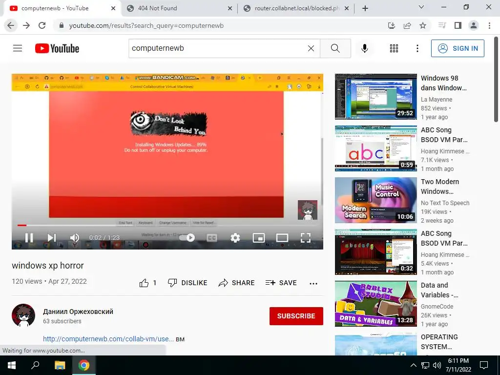Switch to the 404 Not Found tab
500x375 pixels.
click(179, 8)
